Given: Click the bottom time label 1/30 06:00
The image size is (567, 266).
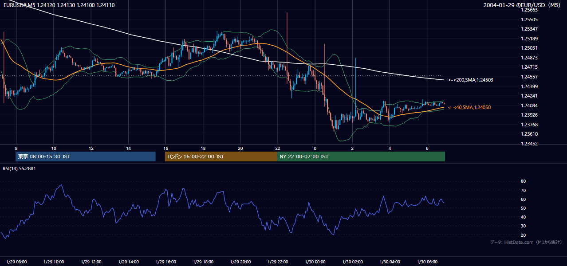Looking at the screenshot, I should (427, 262).
